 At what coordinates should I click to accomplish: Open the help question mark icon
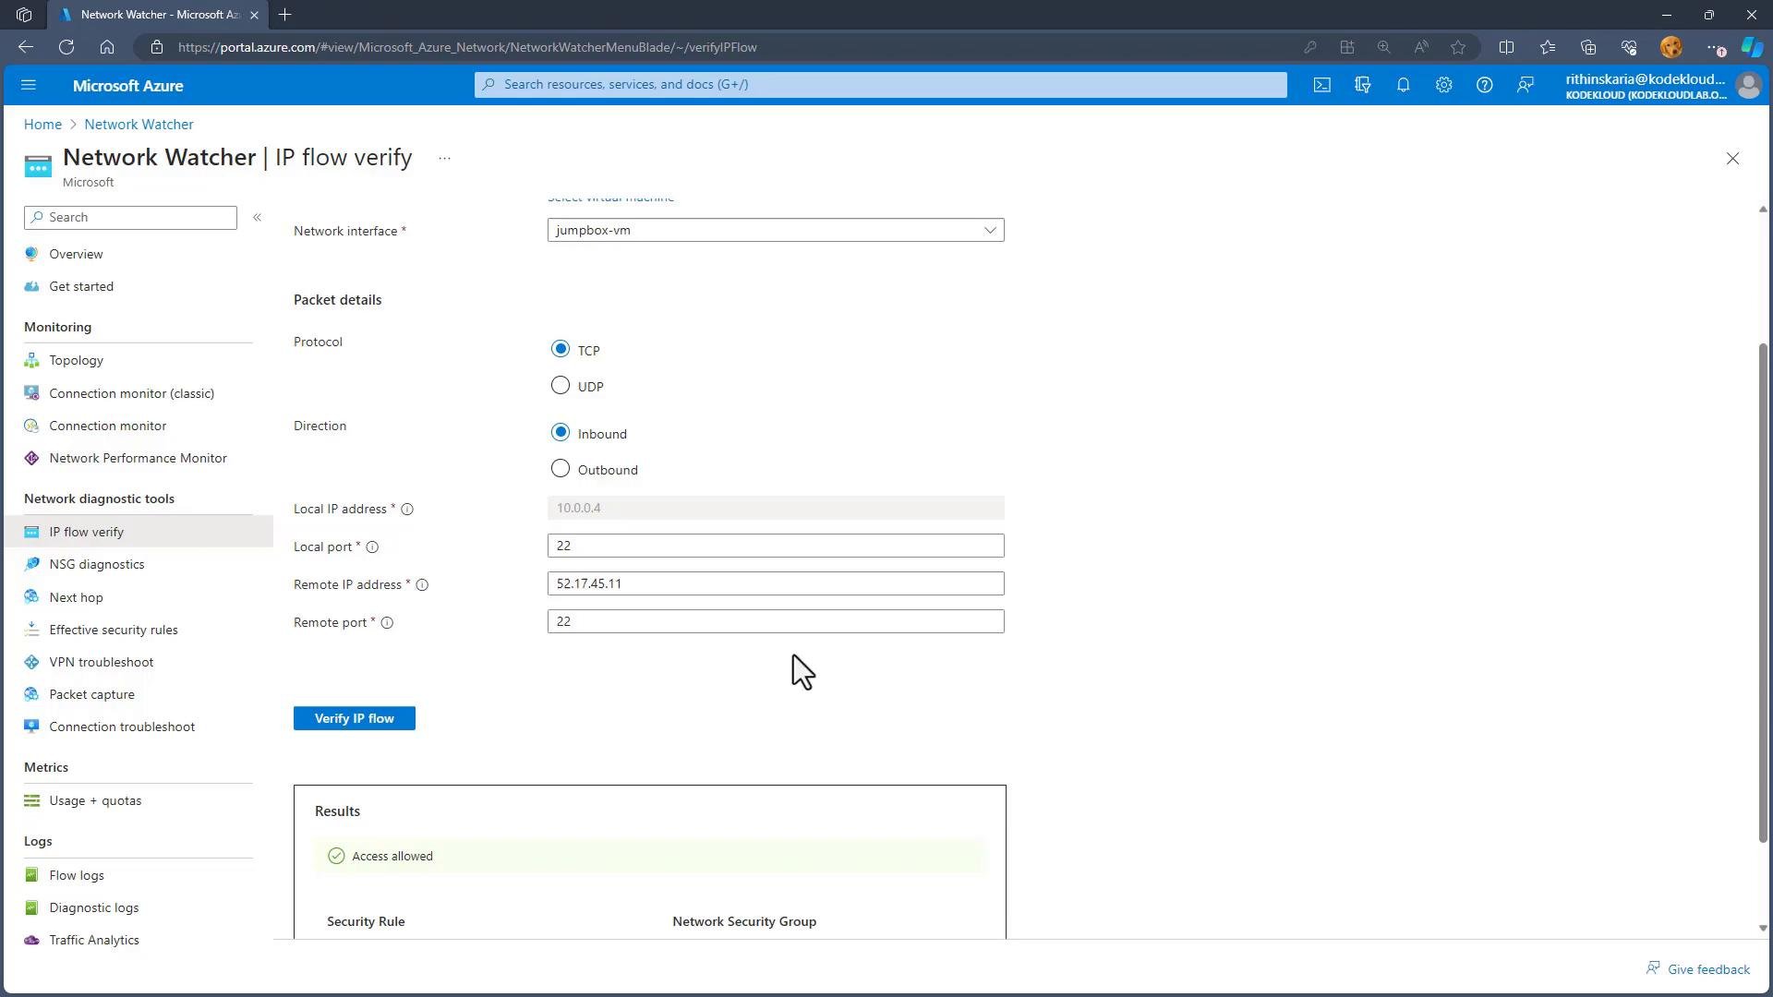[x=1485, y=85]
